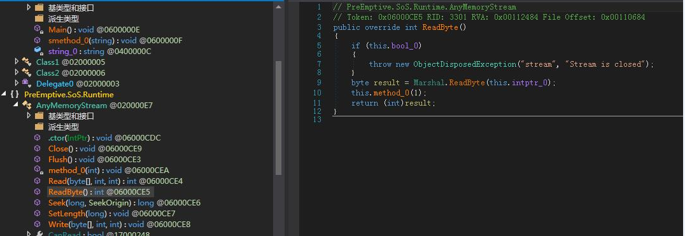This screenshot has height=236, width=685.
Task: Select the Main() : void tree entry
Action: pos(94,30)
